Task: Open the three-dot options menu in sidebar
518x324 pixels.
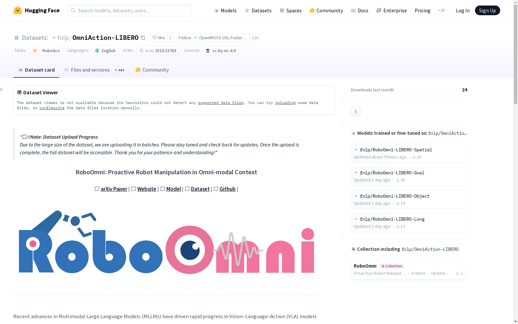Action: tap(356, 111)
